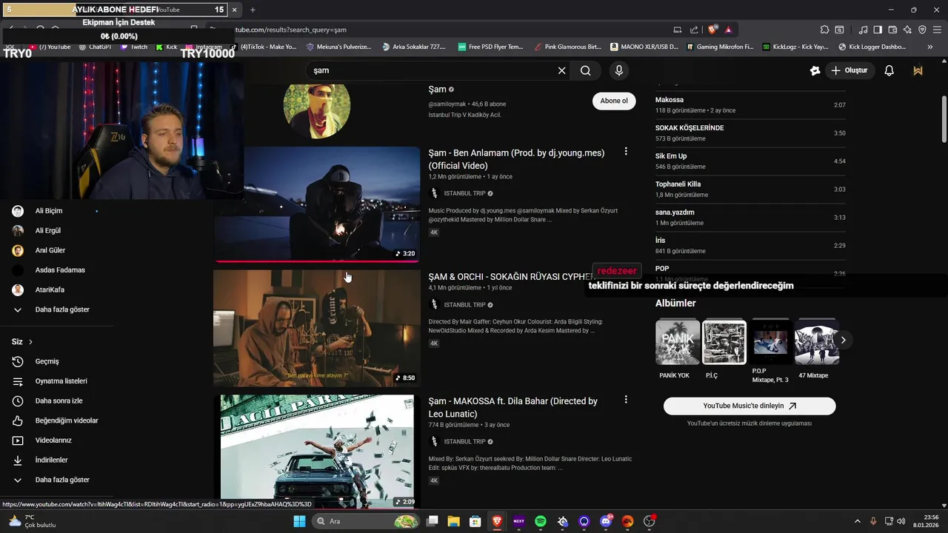Open Microsoft Store from the taskbar

pyautogui.click(x=475, y=521)
